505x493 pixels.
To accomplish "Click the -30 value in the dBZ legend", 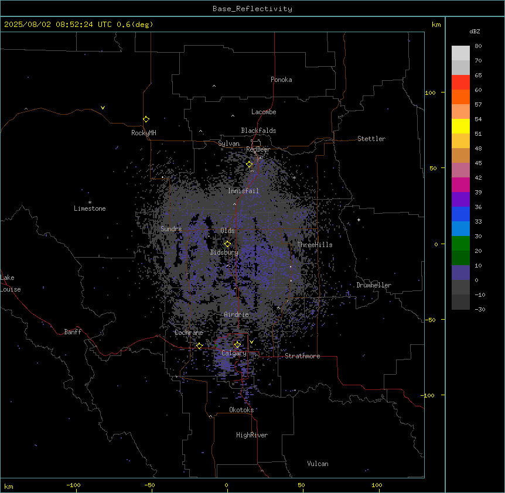I will [480, 310].
